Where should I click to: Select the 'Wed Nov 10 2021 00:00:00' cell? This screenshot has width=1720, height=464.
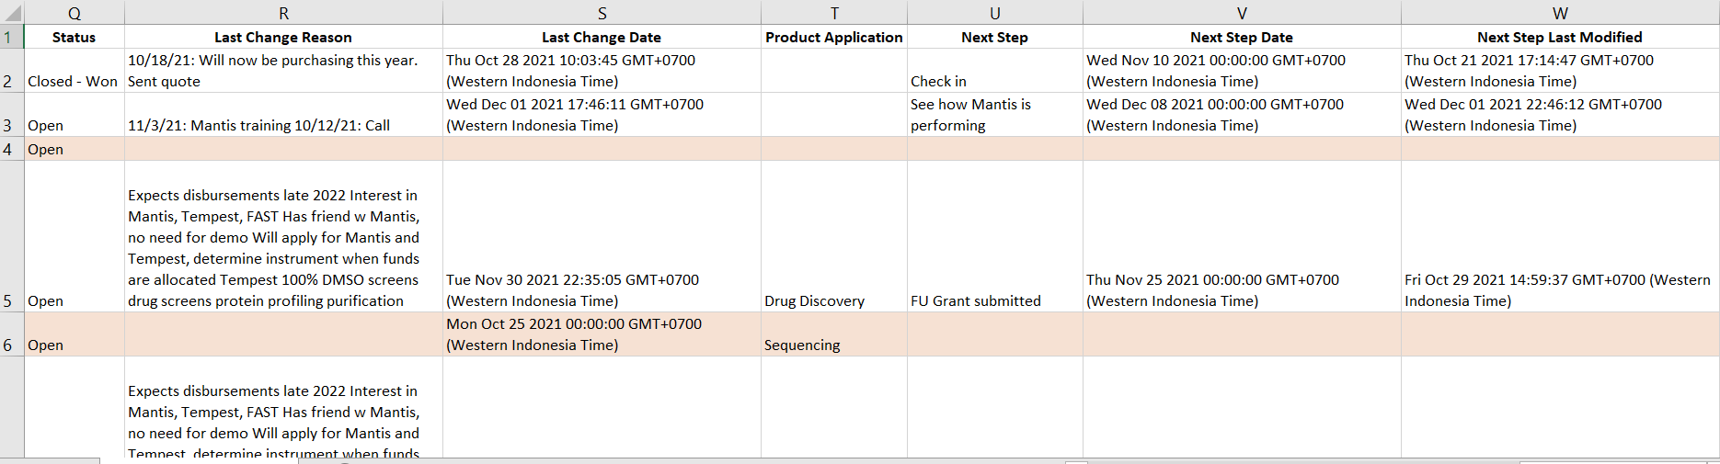1242,71
